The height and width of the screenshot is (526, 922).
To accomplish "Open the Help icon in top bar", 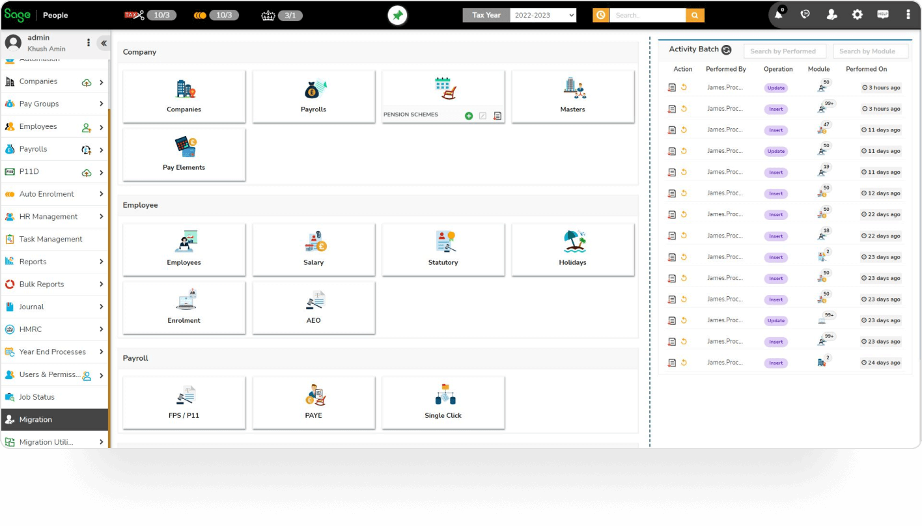I will tap(883, 14).
